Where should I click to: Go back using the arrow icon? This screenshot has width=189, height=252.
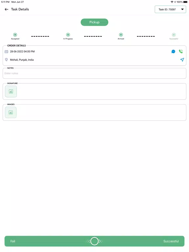[7, 9]
